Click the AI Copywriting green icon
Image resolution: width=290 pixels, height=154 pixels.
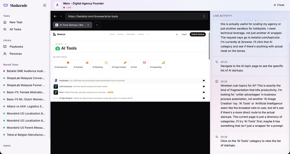click(x=163, y=63)
